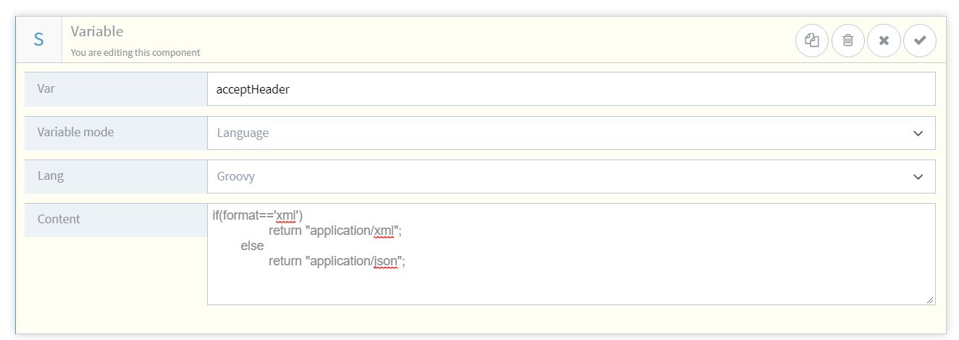Cancel editing with the X icon
Image resolution: width=959 pixels, height=340 pixels.
(884, 41)
